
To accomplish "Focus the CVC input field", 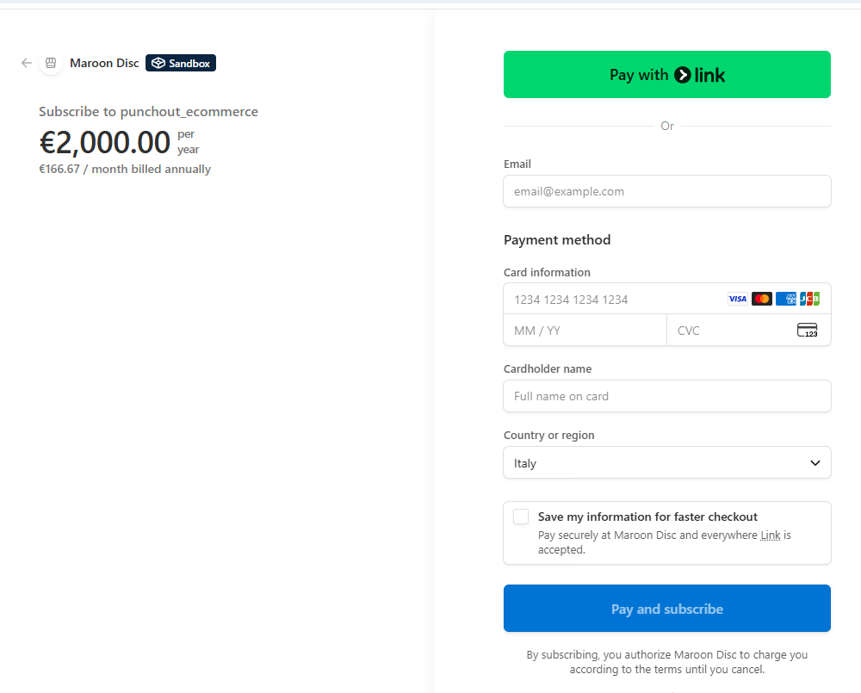I will point(732,331).
